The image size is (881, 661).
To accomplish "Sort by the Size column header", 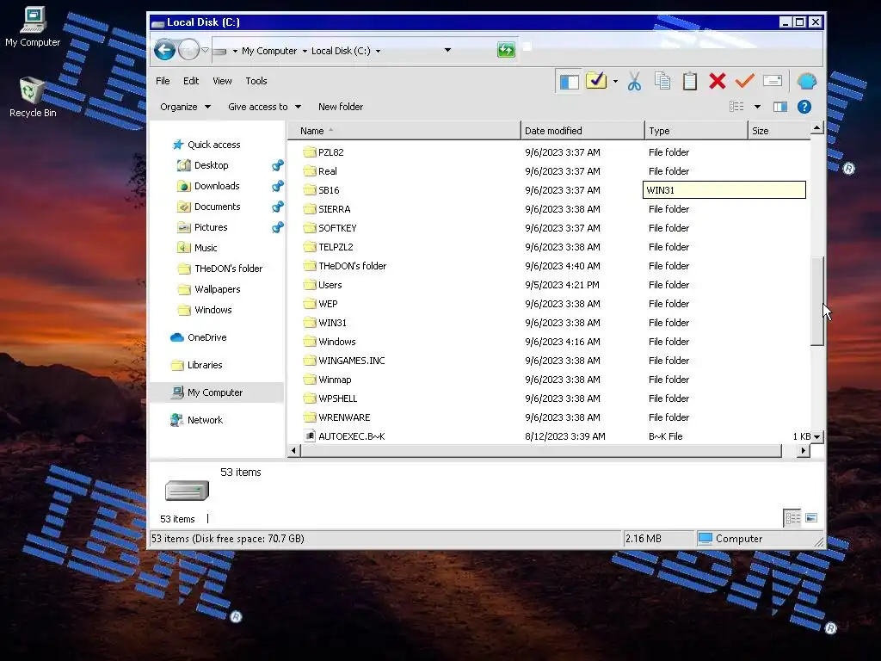I will click(779, 131).
